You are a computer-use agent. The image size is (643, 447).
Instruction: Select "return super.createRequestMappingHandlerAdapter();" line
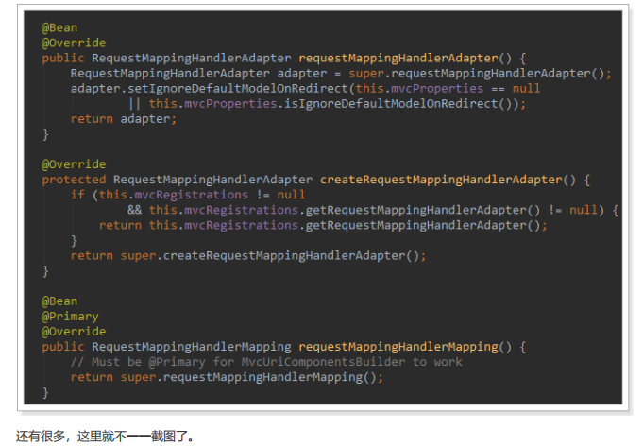tap(248, 256)
